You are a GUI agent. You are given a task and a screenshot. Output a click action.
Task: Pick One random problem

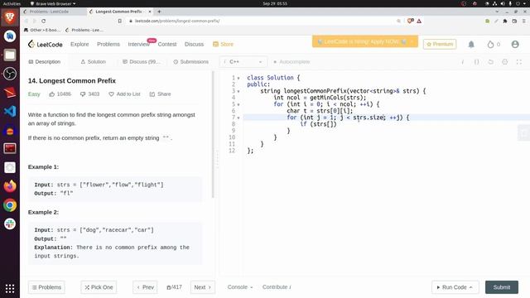click(99, 287)
